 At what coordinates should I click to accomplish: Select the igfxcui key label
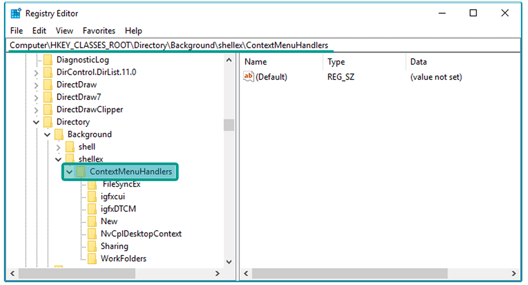pyautogui.click(x=113, y=197)
